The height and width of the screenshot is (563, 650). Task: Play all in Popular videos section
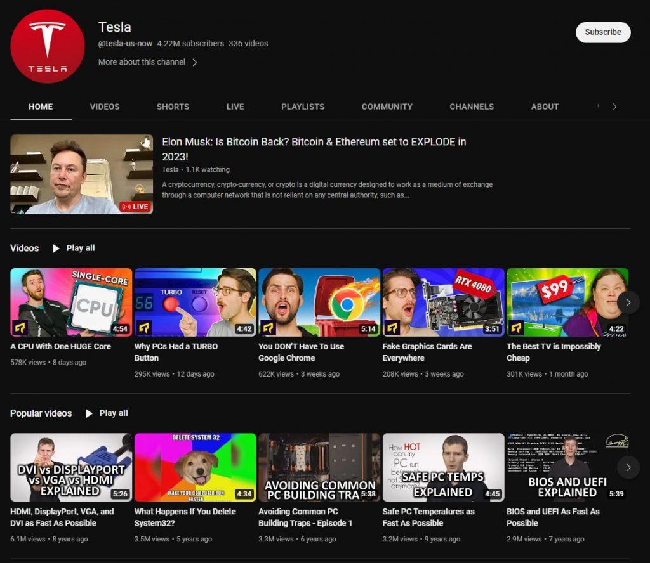(x=107, y=413)
